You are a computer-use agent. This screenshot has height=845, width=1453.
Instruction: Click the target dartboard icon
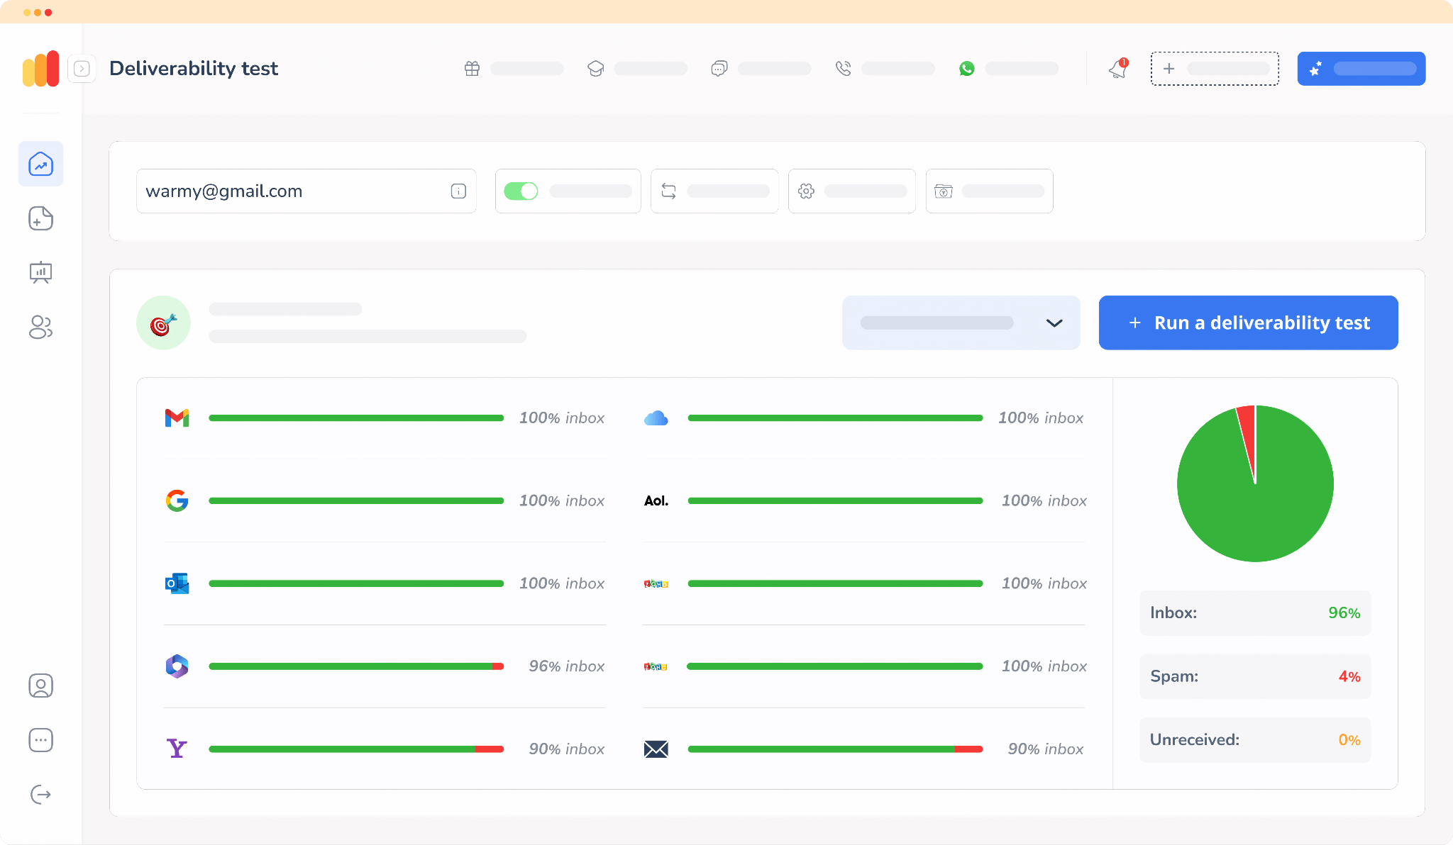click(x=163, y=323)
